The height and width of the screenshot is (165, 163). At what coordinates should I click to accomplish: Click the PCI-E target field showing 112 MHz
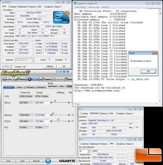(42, 121)
